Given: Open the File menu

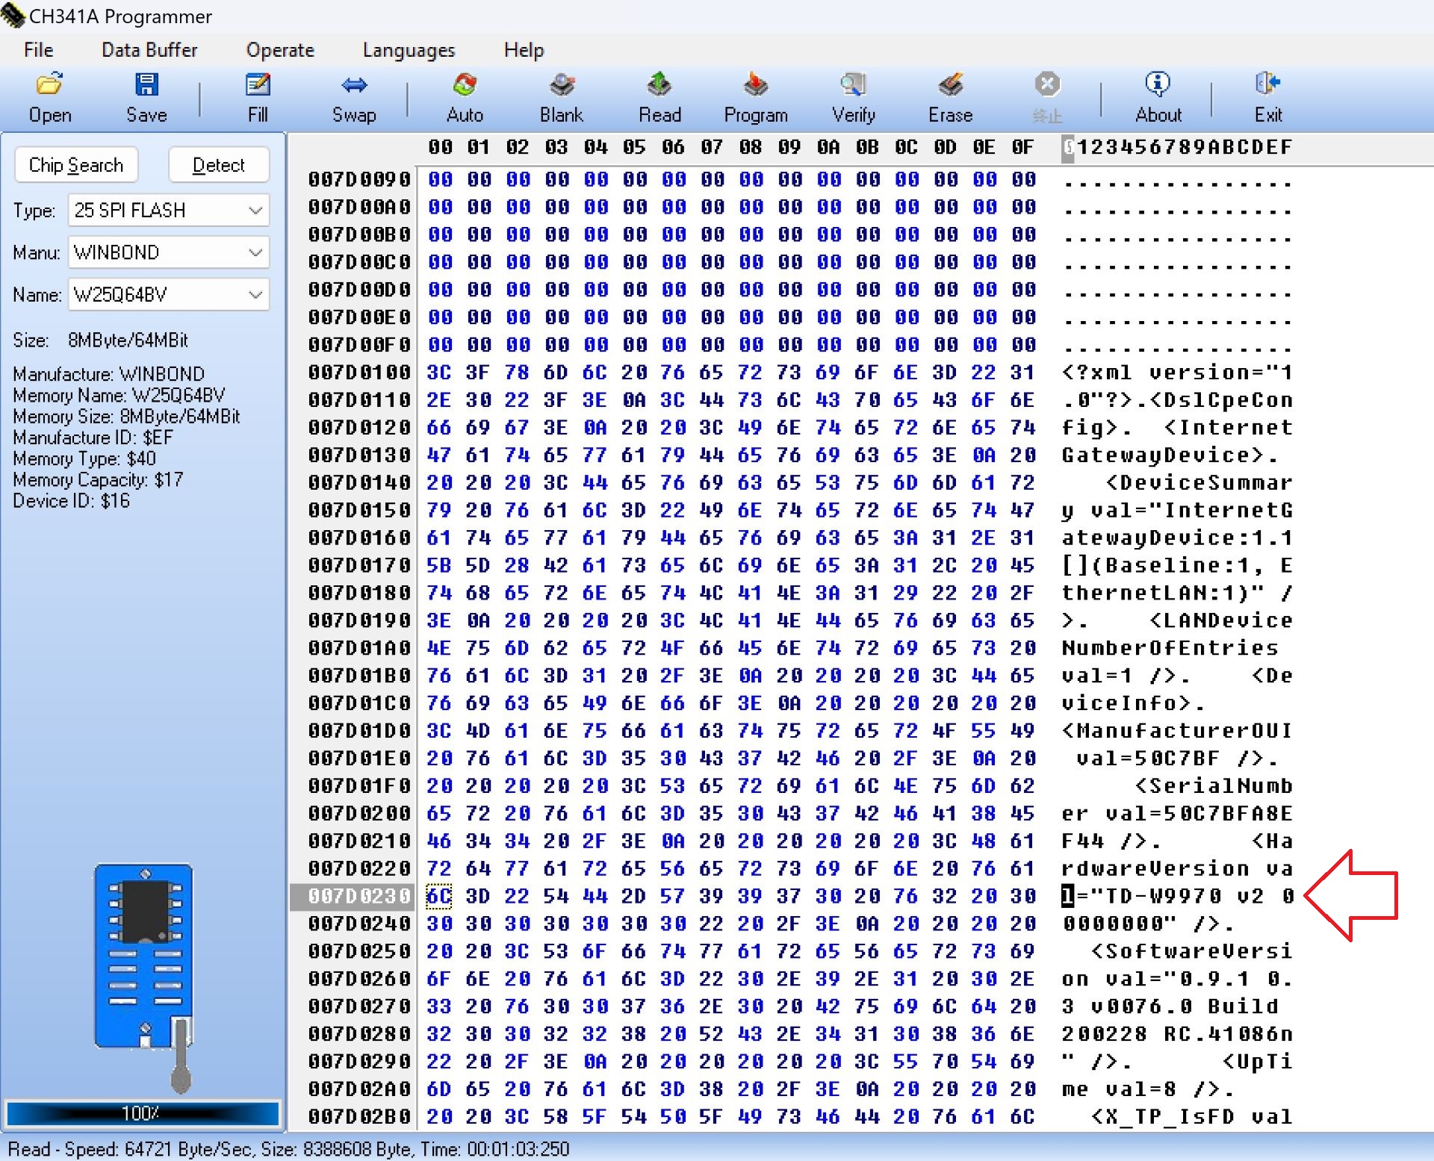Looking at the screenshot, I should (39, 50).
